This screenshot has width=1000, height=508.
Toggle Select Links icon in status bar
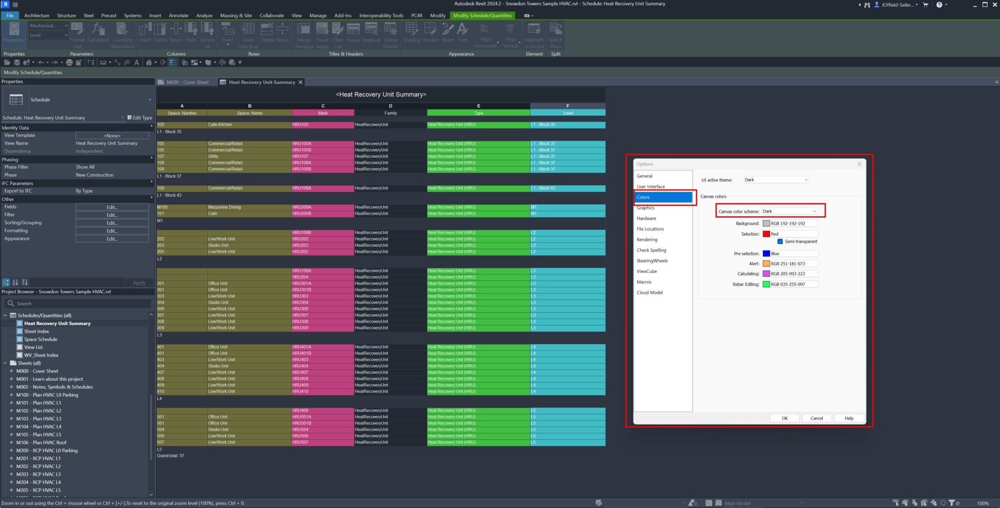pyautogui.click(x=896, y=503)
